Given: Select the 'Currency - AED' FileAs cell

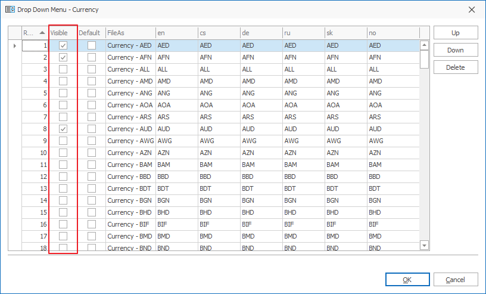Looking at the screenshot, I should 130,46.
